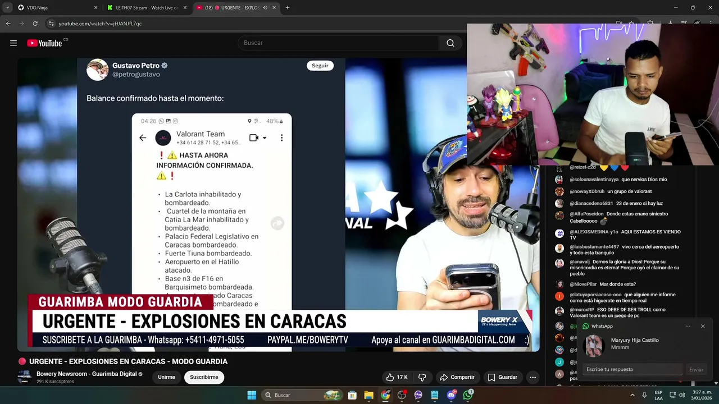Viewport: 719px width, 404px height.
Task: Dislike the video
Action: [x=422, y=377]
